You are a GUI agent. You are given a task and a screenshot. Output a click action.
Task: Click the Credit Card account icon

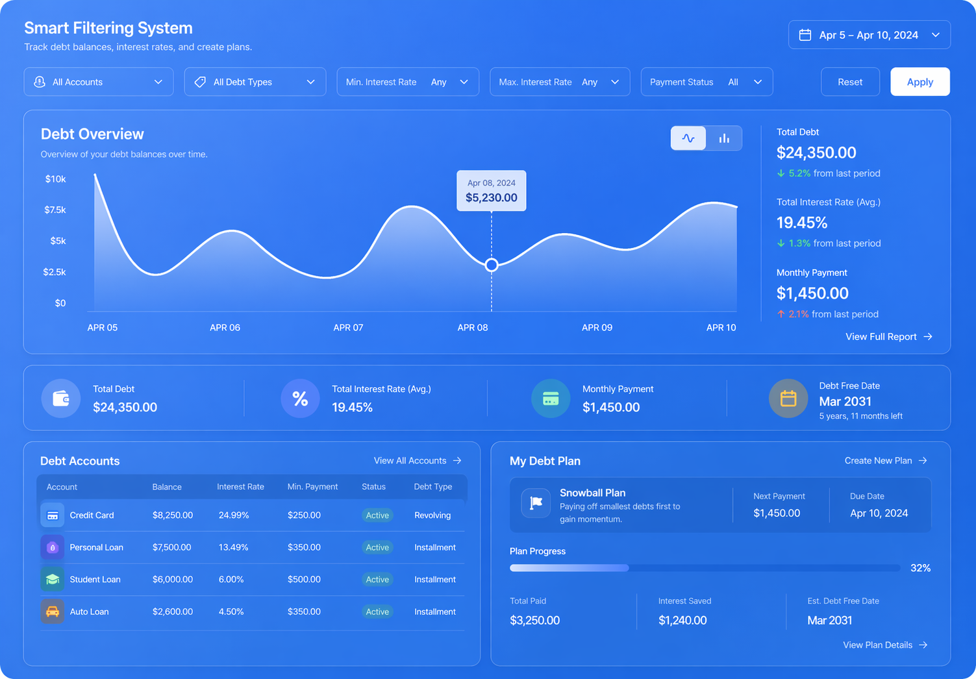coord(53,515)
